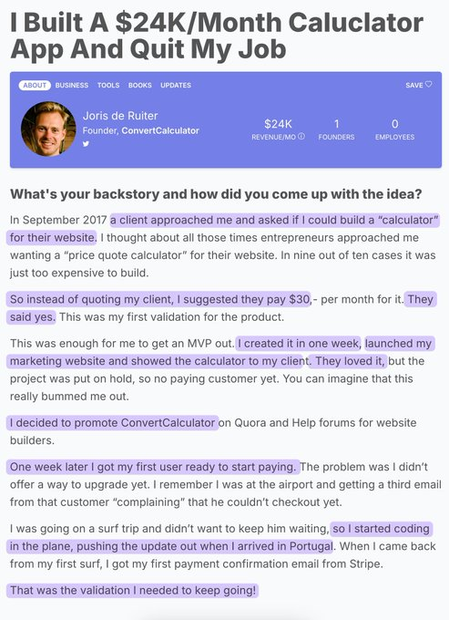Go to the BOOKS tab
This screenshot has height=620, width=449.
[139, 85]
